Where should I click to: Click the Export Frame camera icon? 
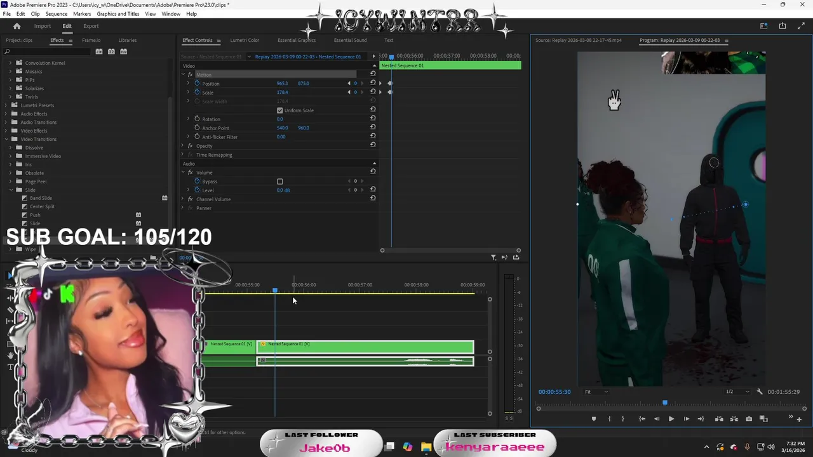pyautogui.click(x=749, y=419)
